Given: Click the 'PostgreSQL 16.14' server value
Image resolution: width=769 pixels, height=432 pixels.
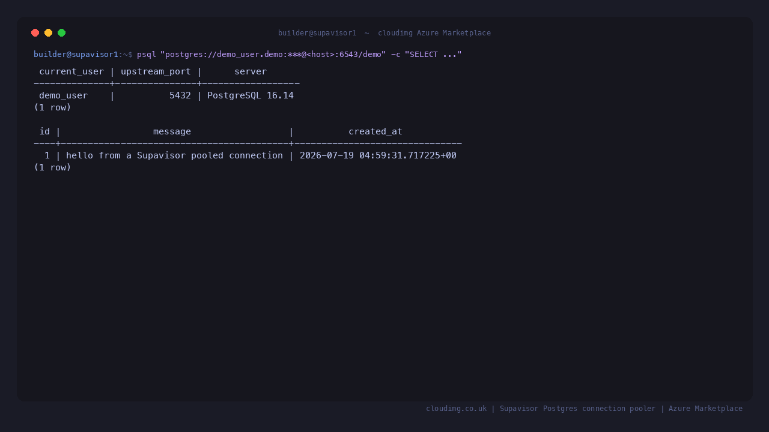Looking at the screenshot, I should 251,95.
